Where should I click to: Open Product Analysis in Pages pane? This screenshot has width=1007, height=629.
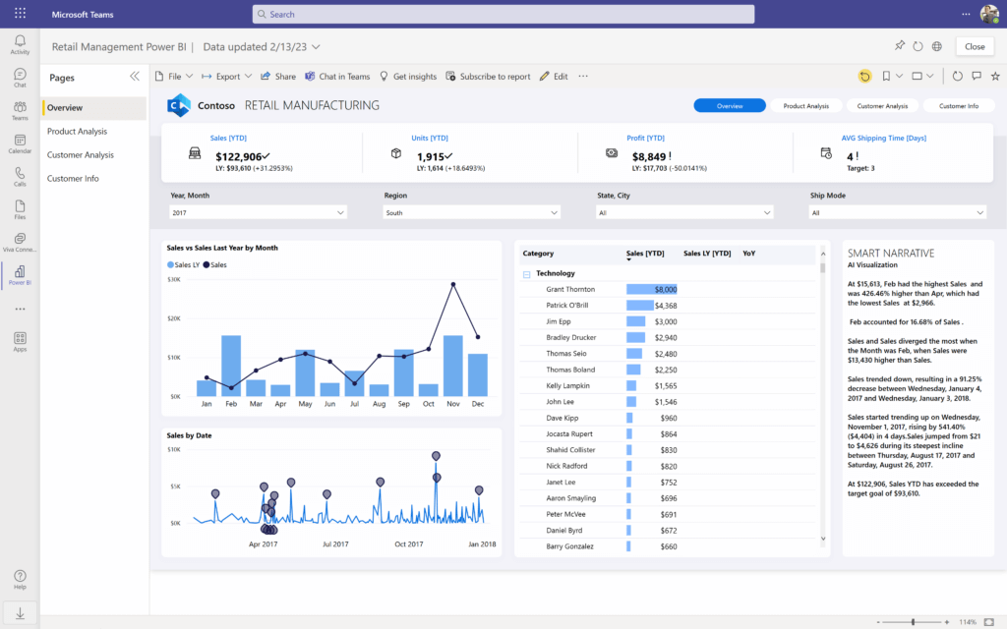pos(93,131)
